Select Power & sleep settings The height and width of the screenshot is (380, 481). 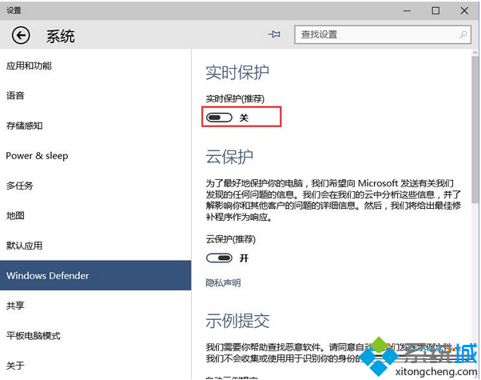[37, 156]
